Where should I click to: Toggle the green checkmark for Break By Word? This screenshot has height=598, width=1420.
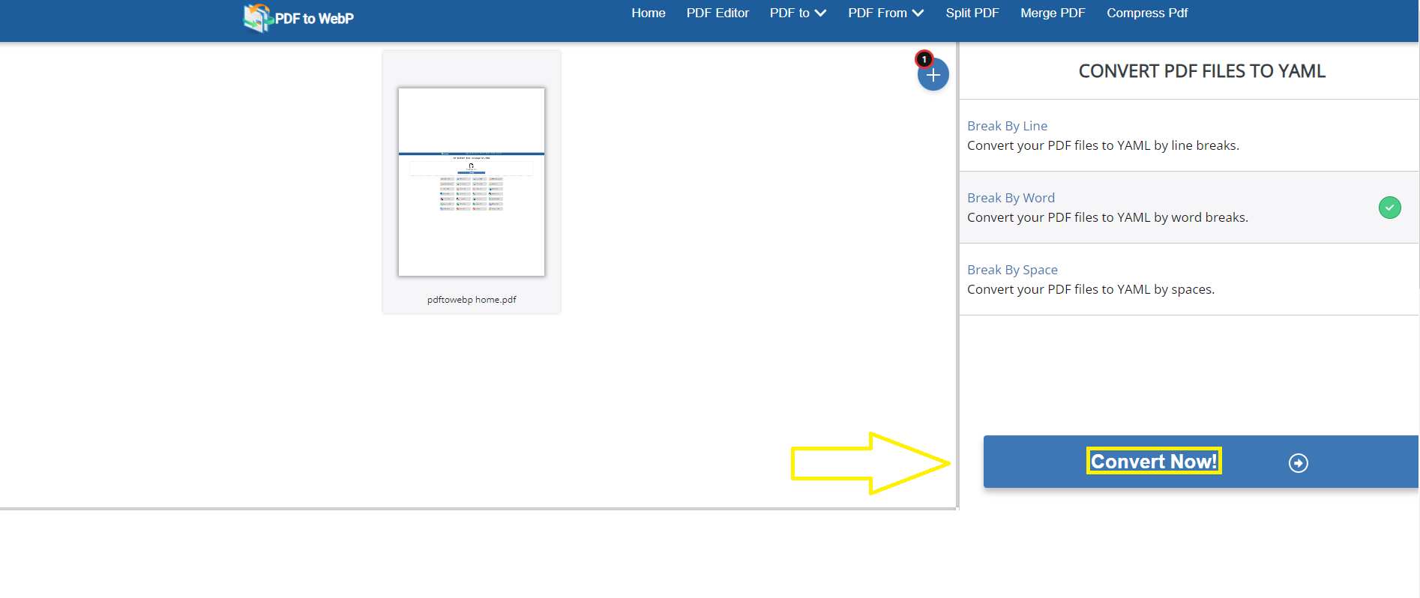1389,208
